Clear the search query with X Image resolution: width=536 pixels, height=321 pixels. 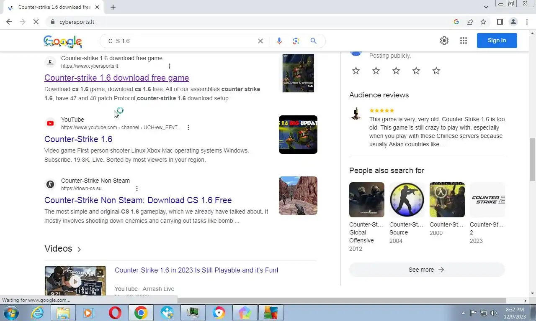pos(260,41)
